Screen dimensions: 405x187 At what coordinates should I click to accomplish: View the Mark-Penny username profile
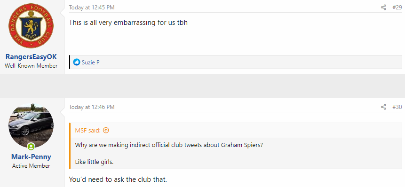31,157
